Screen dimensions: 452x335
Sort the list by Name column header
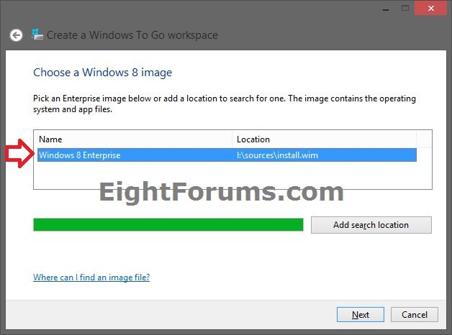pos(133,139)
